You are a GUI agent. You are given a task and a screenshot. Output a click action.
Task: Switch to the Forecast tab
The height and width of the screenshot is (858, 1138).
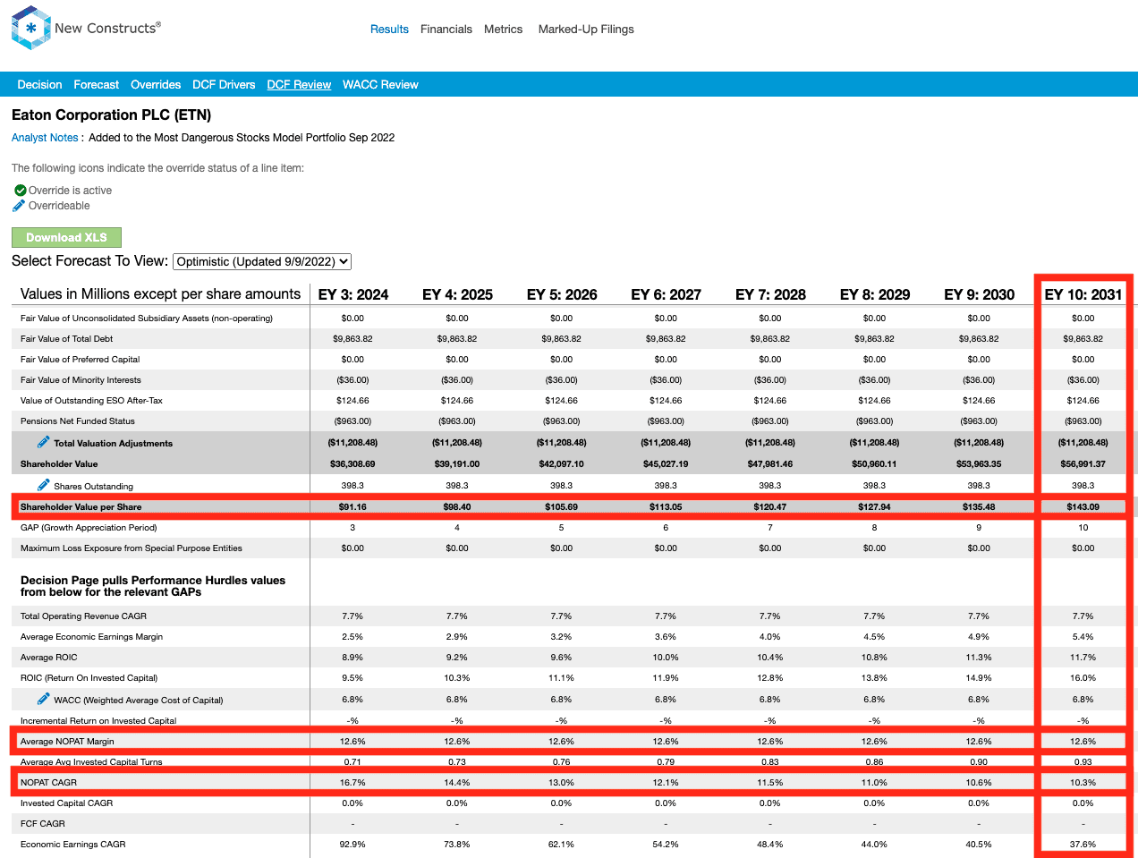(97, 85)
